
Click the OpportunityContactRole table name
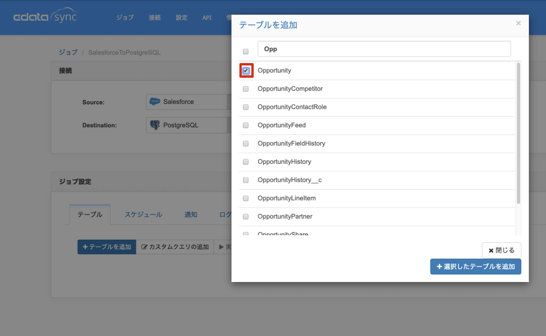tap(292, 107)
